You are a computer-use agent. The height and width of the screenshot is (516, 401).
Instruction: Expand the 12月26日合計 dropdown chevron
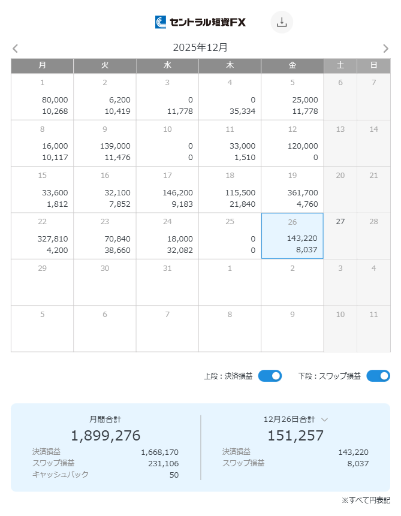325,420
